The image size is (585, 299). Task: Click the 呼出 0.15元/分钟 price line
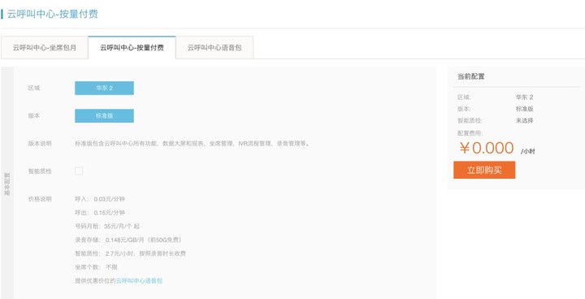coord(100,213)
